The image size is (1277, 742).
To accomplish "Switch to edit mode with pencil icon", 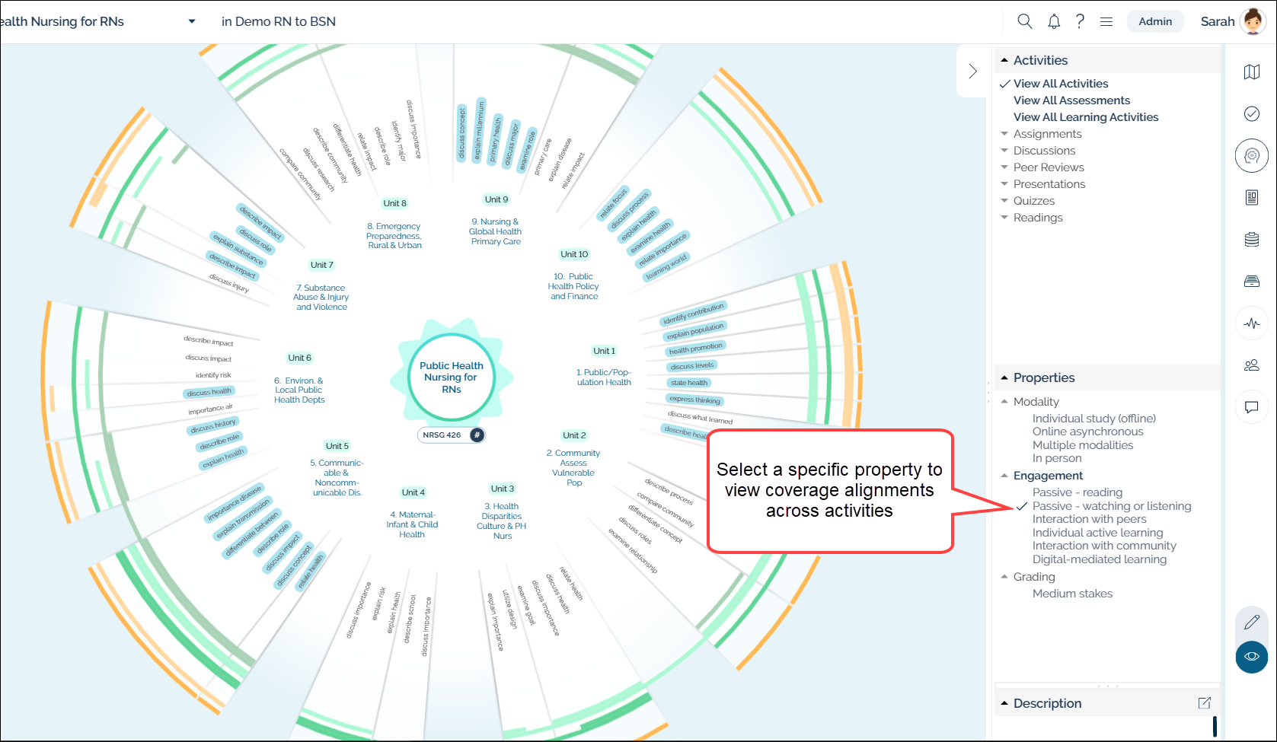I will (x=1251, y=623).
